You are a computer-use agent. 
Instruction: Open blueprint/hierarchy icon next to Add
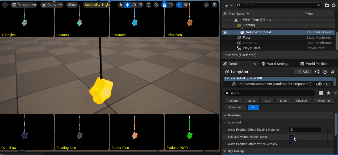(317, 72)
